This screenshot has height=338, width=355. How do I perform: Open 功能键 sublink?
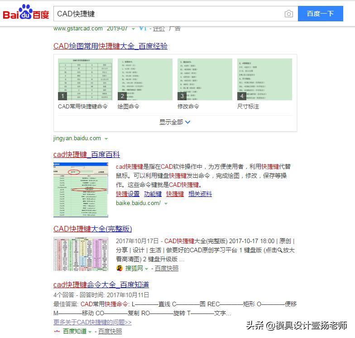153,194
